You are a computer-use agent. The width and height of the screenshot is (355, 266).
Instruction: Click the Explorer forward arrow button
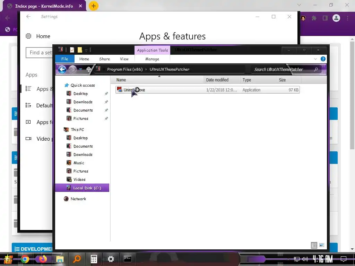click(x=72, y=69)
